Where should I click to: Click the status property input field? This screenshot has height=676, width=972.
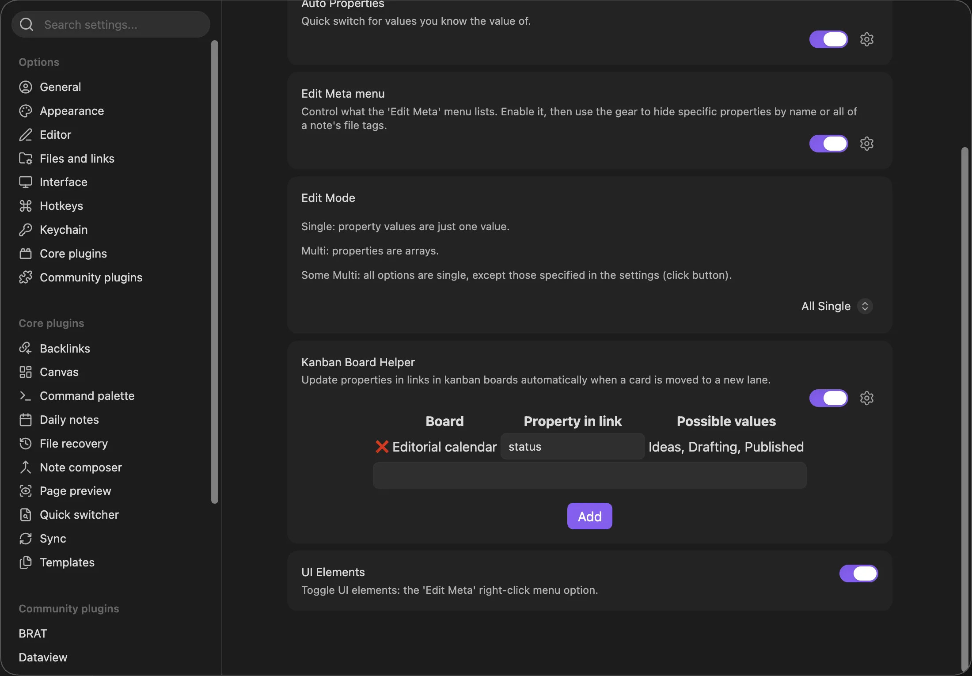pos(573,447)
